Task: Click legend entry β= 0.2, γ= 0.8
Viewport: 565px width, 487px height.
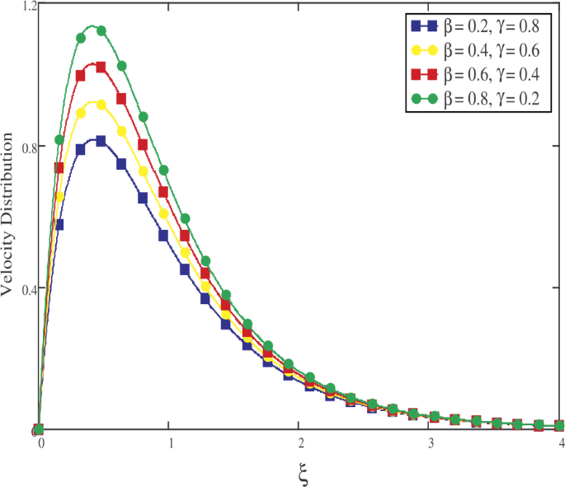Action: [x=475, y=26]
